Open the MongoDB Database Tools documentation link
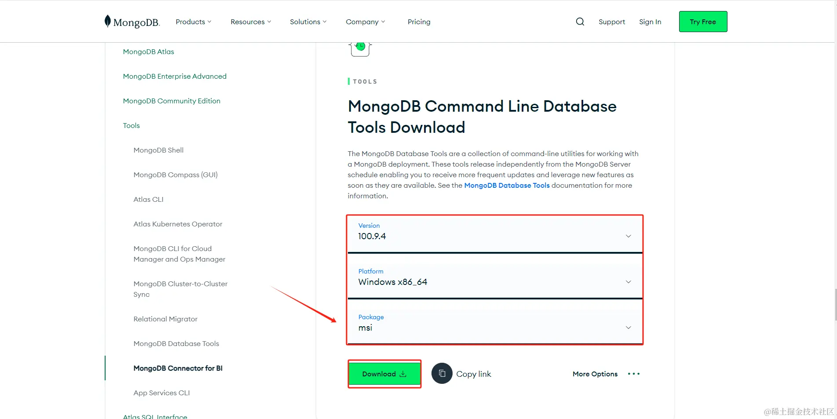 (506, 185)
